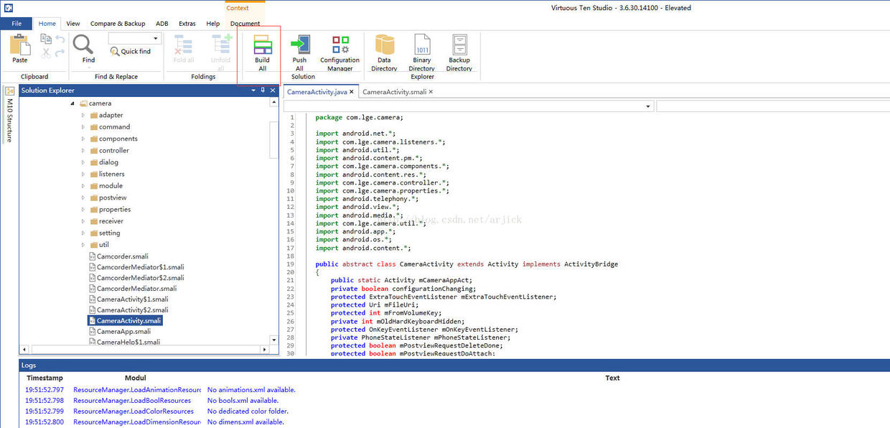Open the Configuration Manager
The image size is (890, 428).
click(x=339, y=46)
